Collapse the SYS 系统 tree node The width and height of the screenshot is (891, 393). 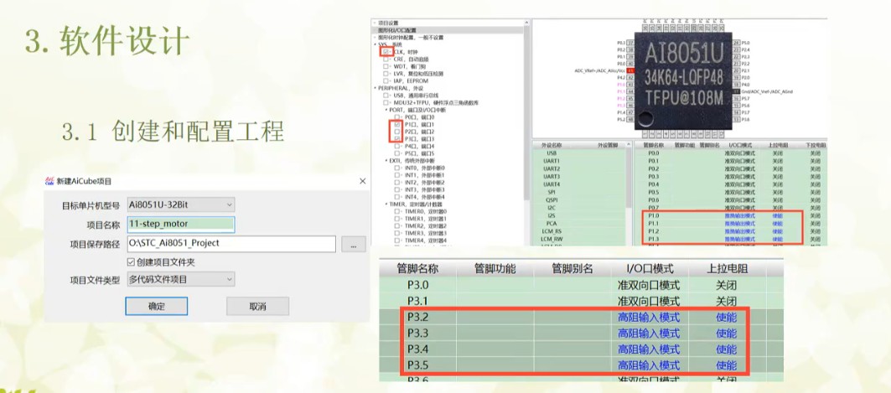click(375, 44)
